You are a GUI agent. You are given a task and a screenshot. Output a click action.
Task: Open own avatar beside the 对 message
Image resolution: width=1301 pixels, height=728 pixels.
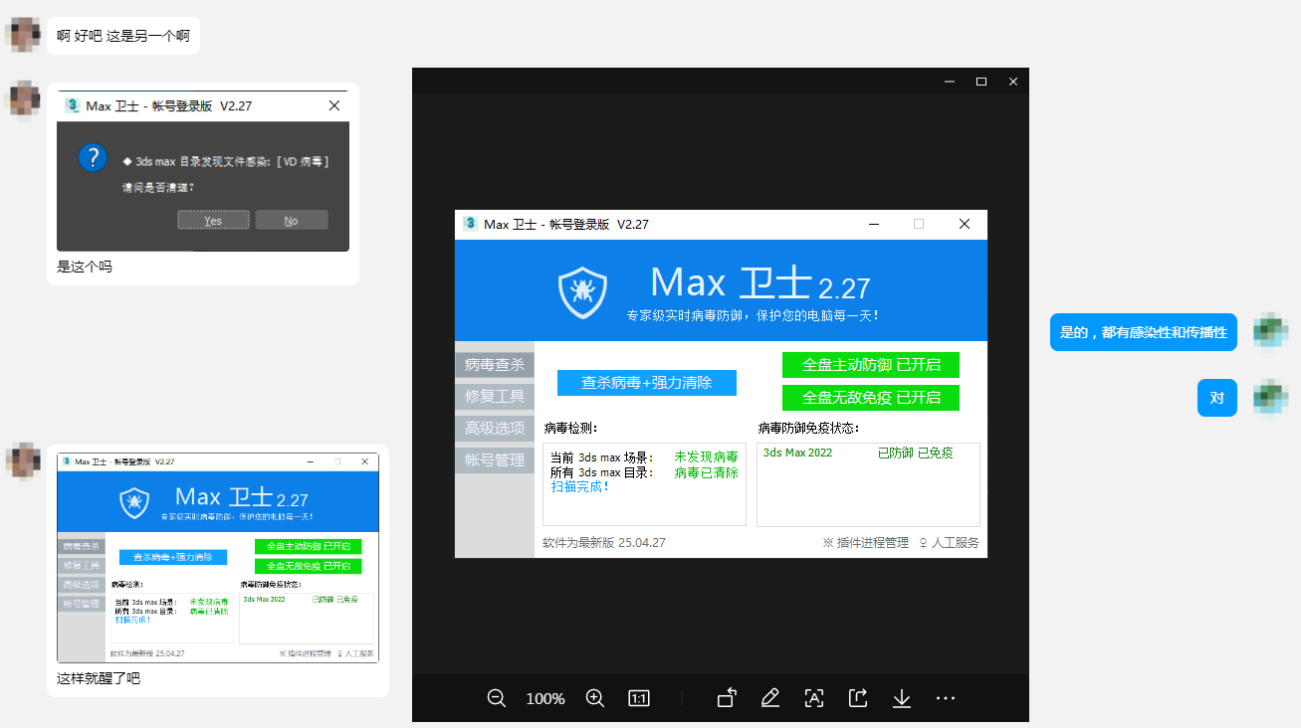1270,396
